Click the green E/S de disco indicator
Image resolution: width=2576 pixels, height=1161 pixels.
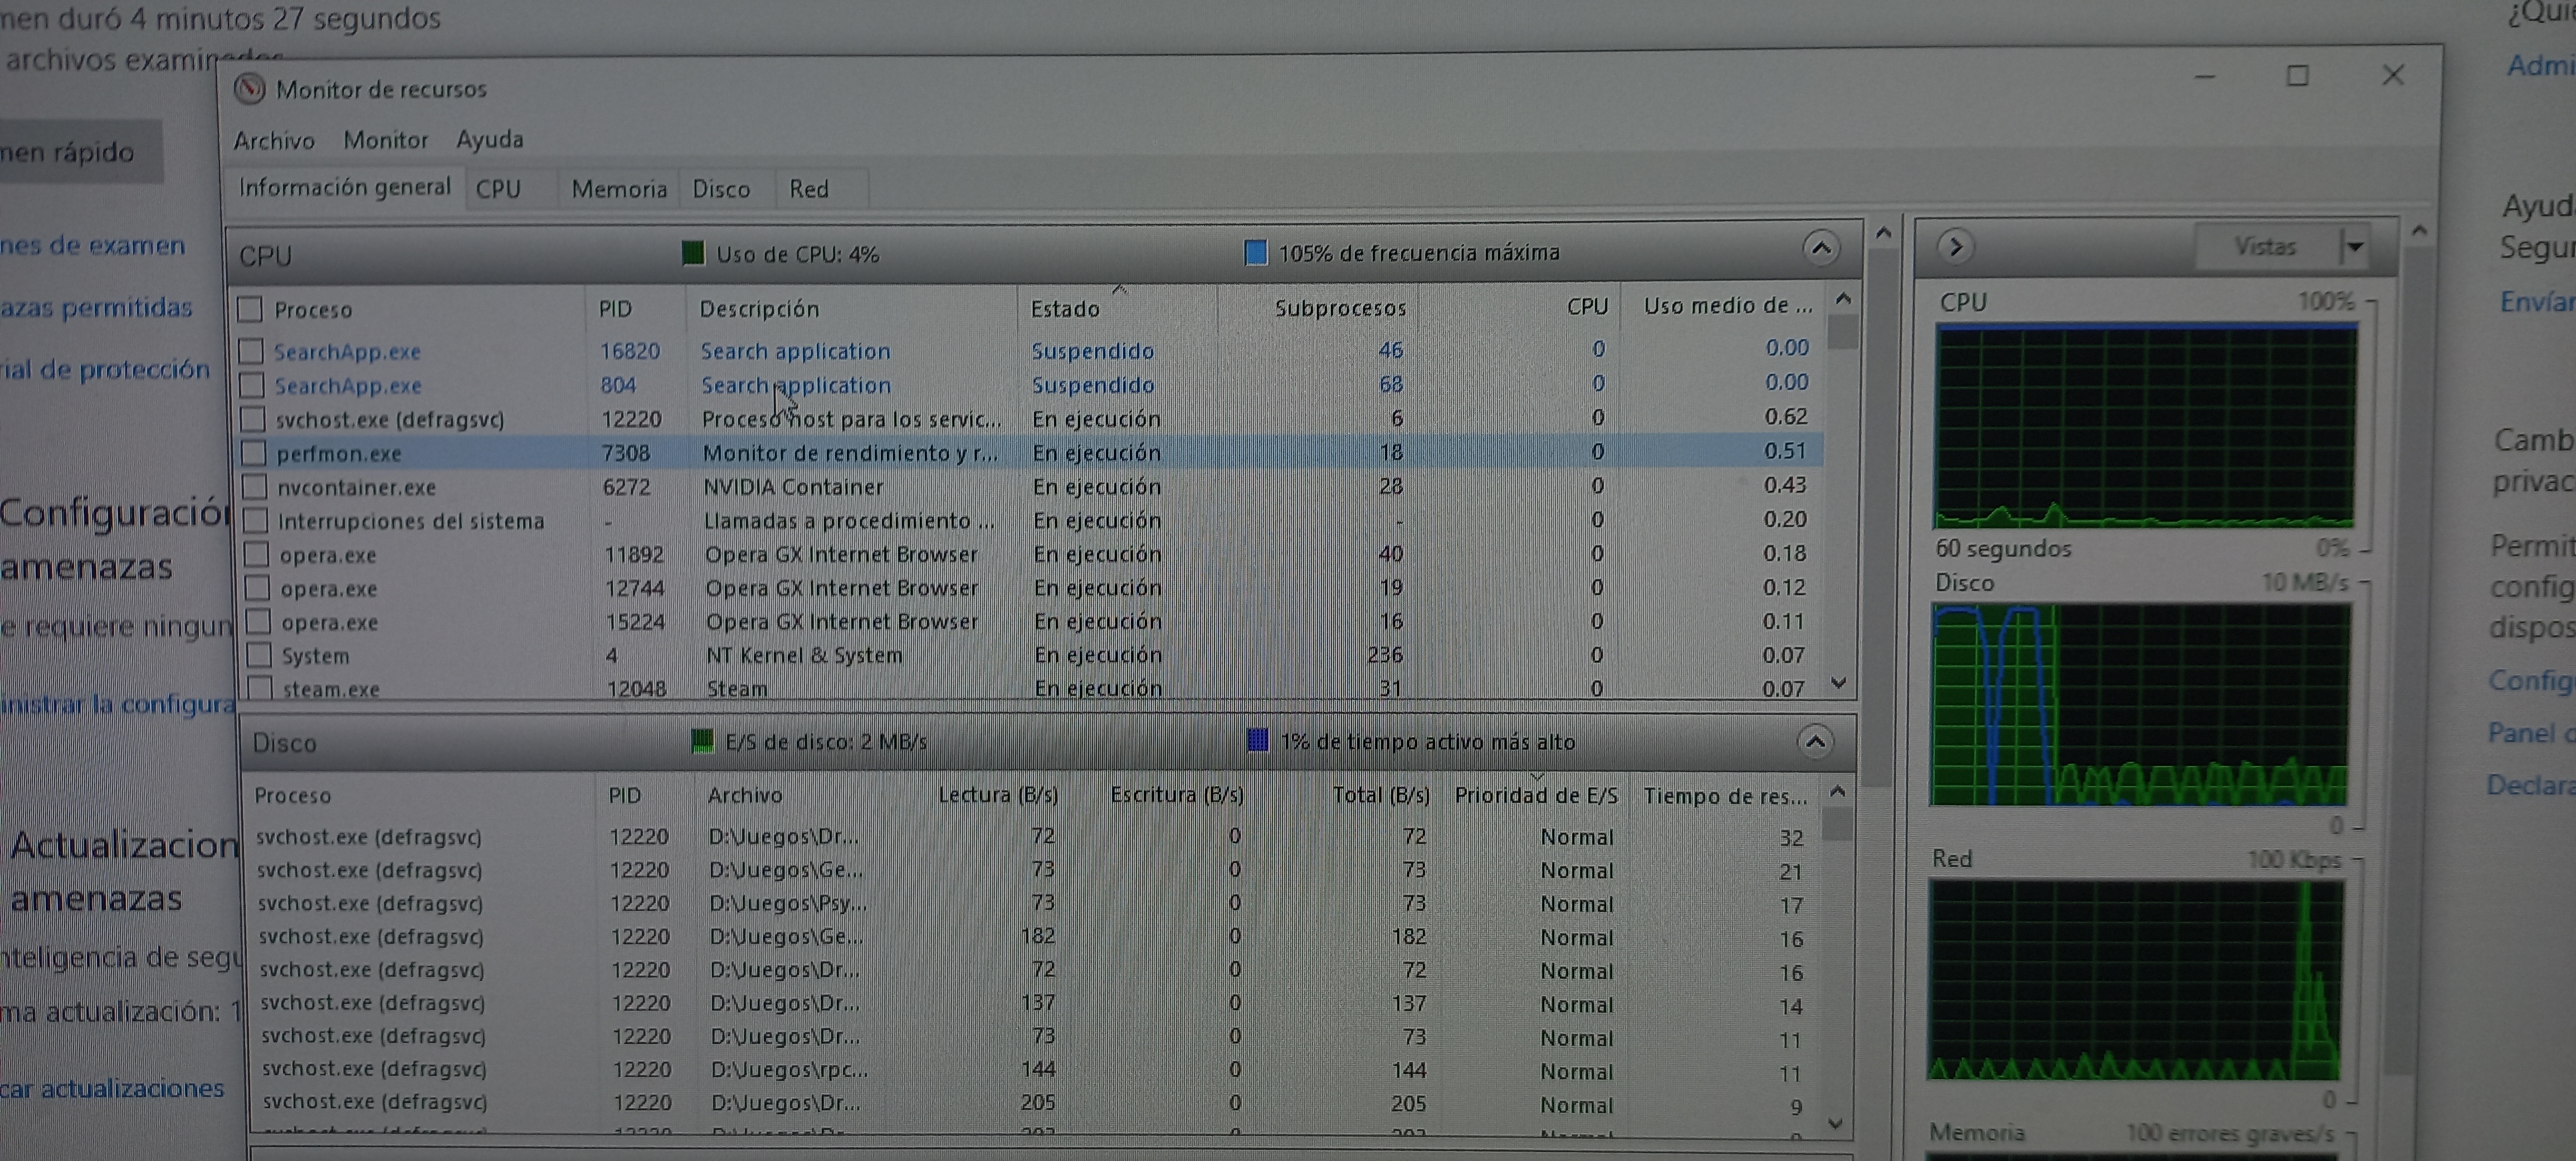click(x=702, y=741)
